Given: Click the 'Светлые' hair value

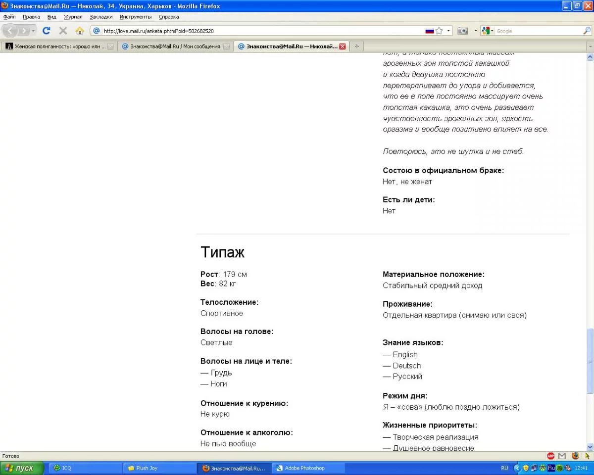Looking at the screenshot, I should [216, 342].
